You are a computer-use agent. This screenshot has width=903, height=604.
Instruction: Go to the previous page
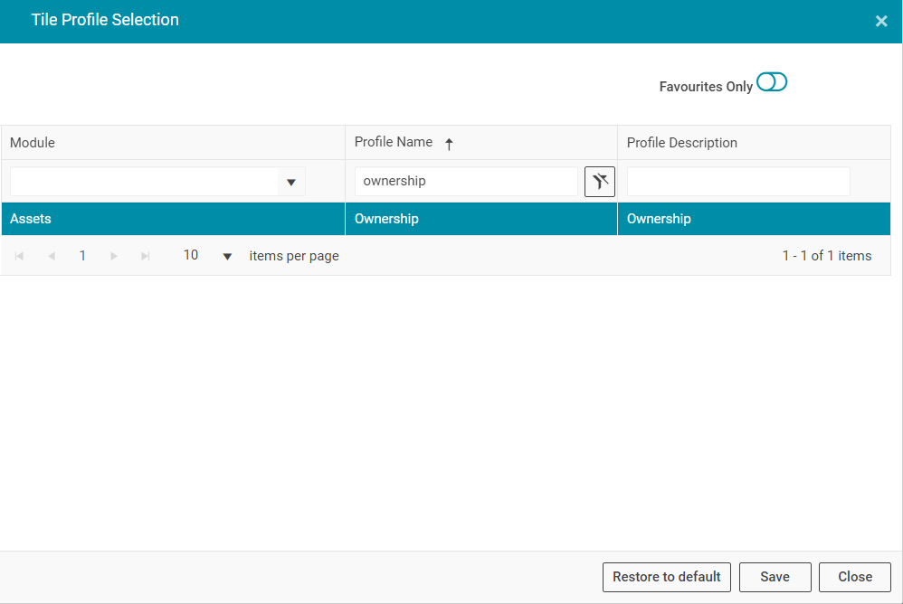(x=52, y=256)
